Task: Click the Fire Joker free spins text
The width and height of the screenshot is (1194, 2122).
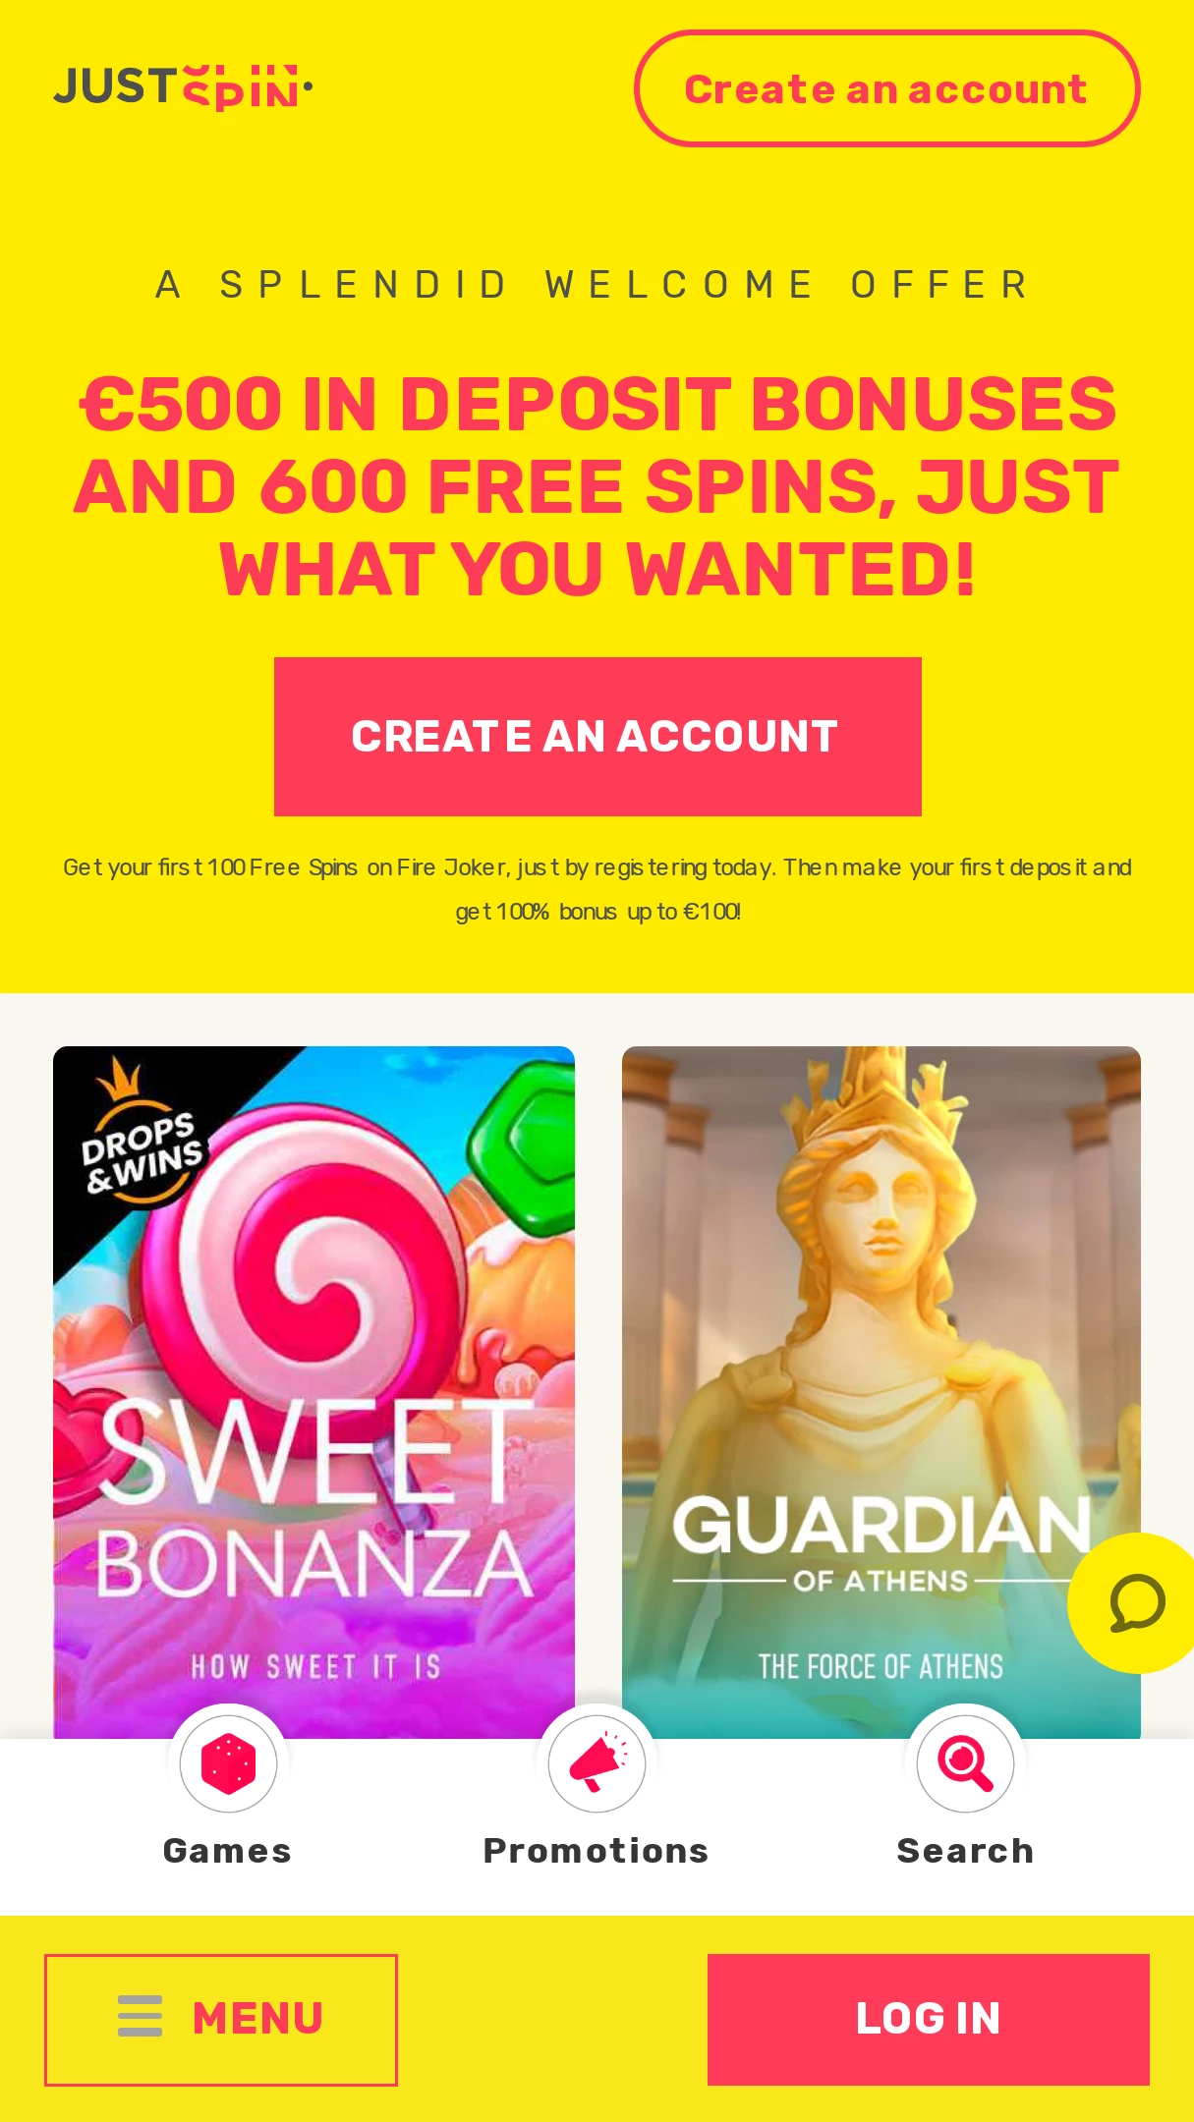Action: (x=597, y=889)
